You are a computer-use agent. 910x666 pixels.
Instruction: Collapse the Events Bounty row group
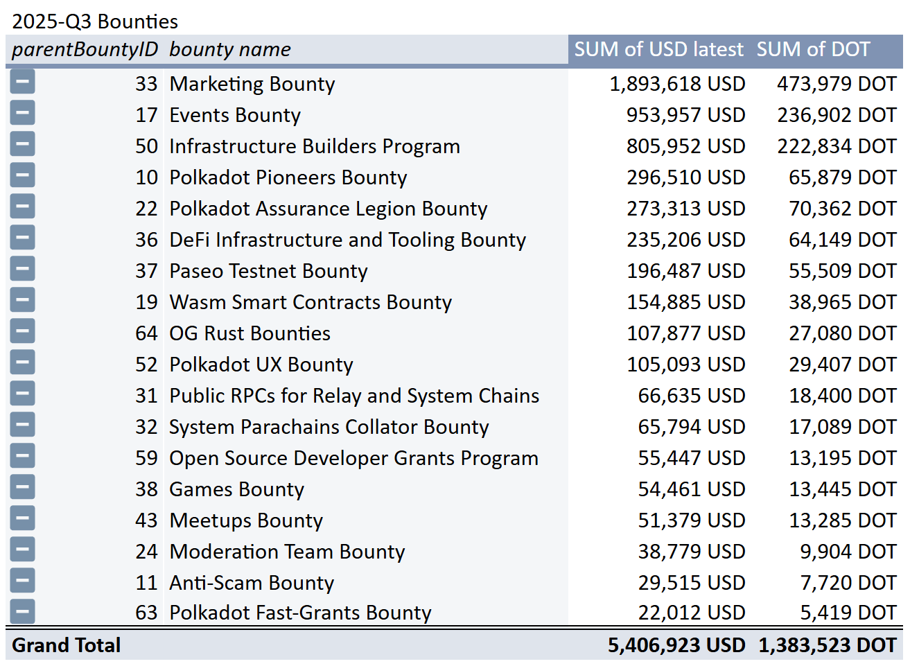pyautogui.click(x=22, y=112)
